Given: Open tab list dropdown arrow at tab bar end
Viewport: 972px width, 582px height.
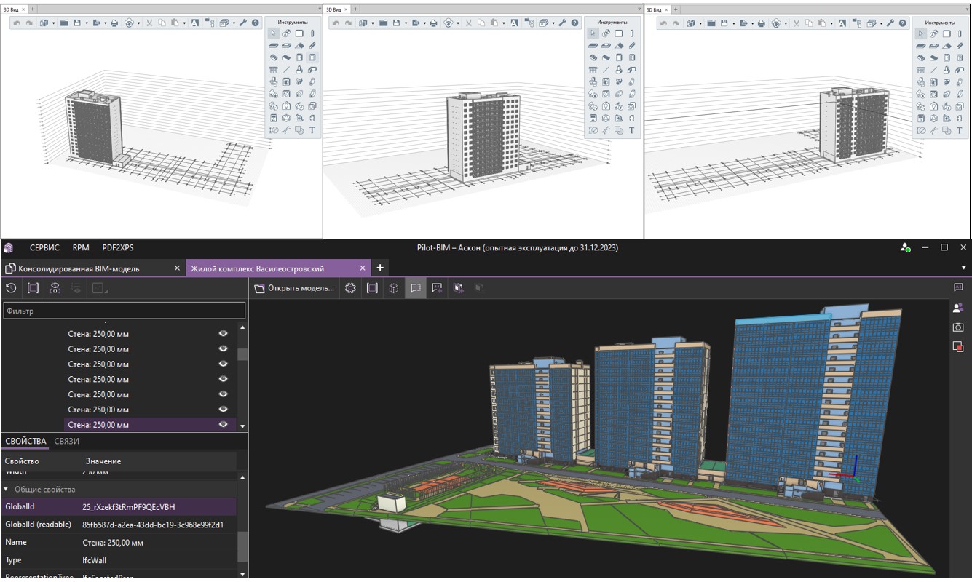Looking at the screenshot, I should coord(964,268).
